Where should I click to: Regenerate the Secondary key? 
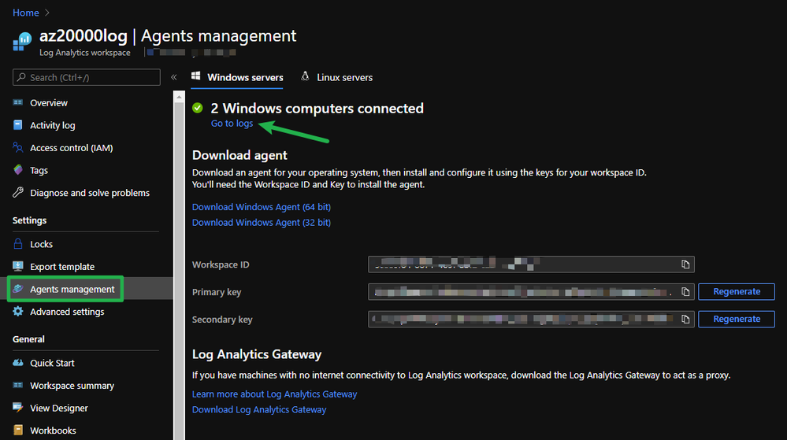coord(737,319)
